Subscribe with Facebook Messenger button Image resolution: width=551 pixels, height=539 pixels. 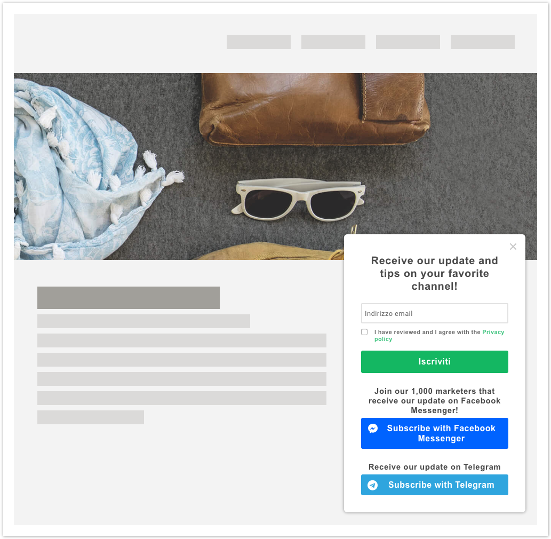tap(434, 433)
